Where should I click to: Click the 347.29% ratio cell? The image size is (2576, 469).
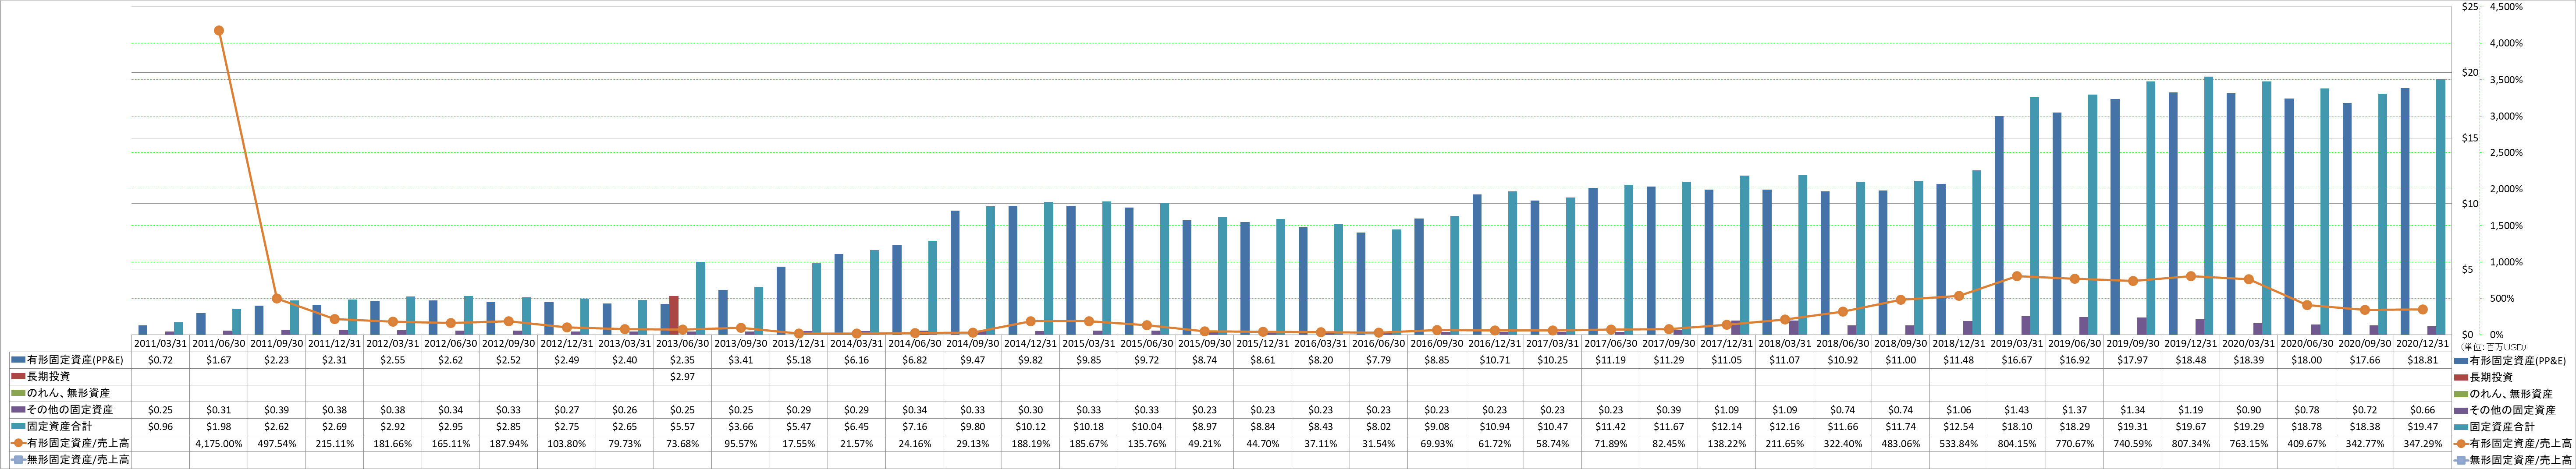tap(2422, 443)
